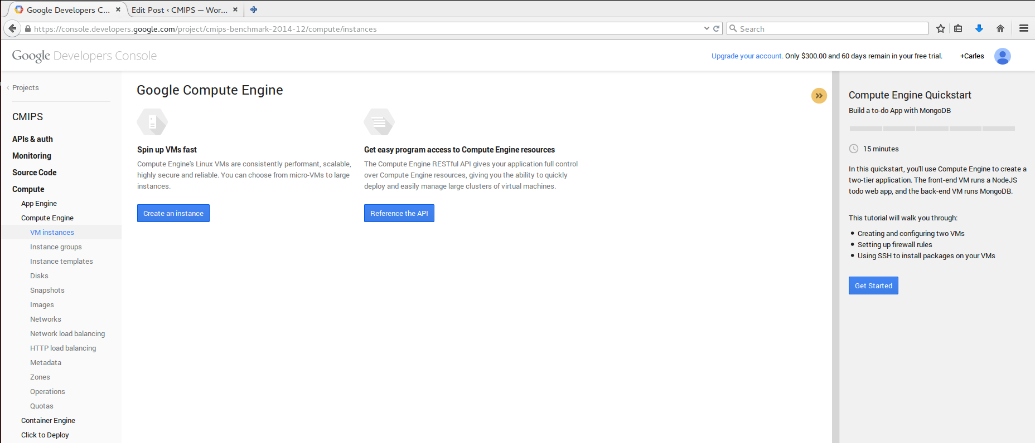The image size is (1035, 443).
Task: Expand the Source Code section
Action: [35, 173]
